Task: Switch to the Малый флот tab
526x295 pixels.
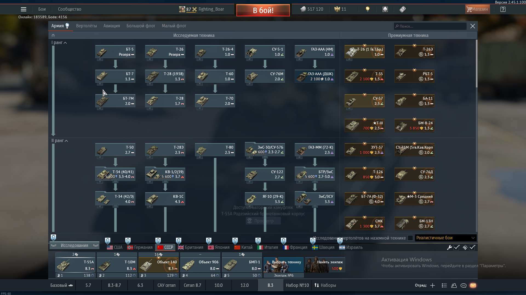Action: tap(174, 26)
